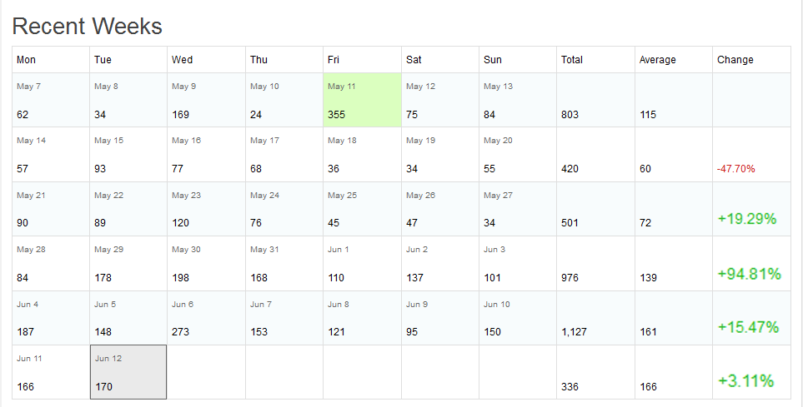
Task: Click the +3.11% change value
Action: tap(745, 382)
